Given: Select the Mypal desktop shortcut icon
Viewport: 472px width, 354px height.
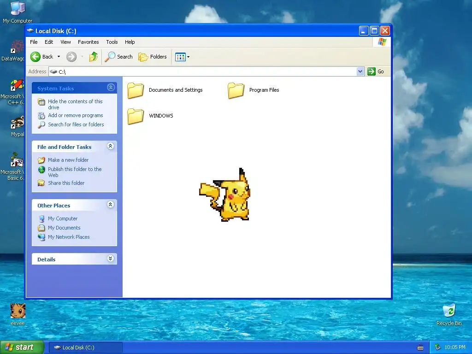Looking at the screenshot, I should tap(18, 122).
